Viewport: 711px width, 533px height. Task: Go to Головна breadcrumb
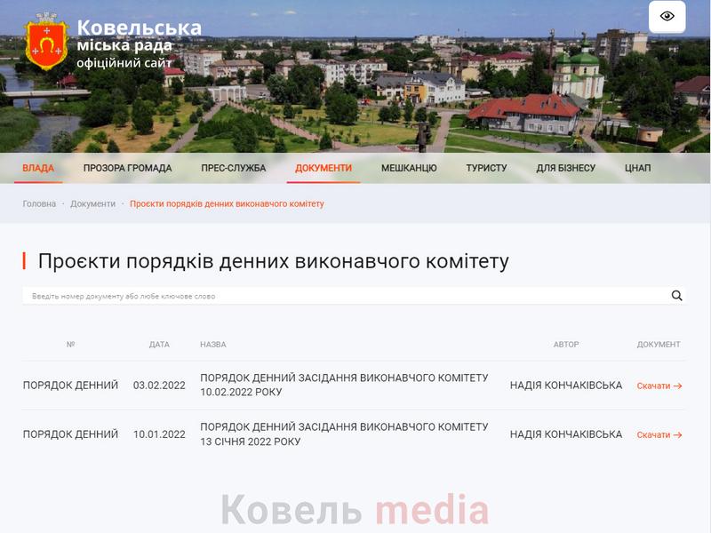coord(39,204)
